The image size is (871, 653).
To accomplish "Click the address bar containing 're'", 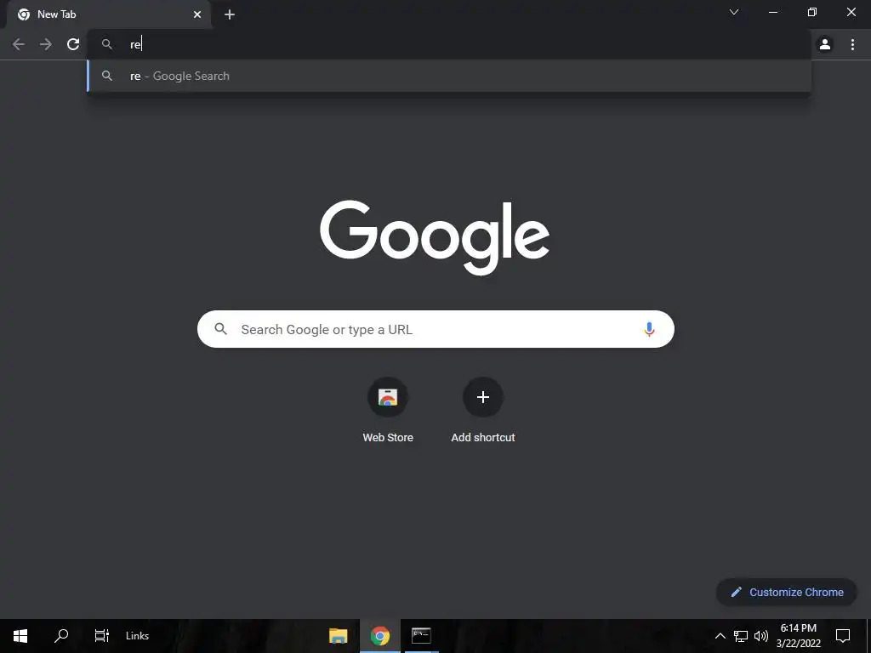I will pos(449,44).
